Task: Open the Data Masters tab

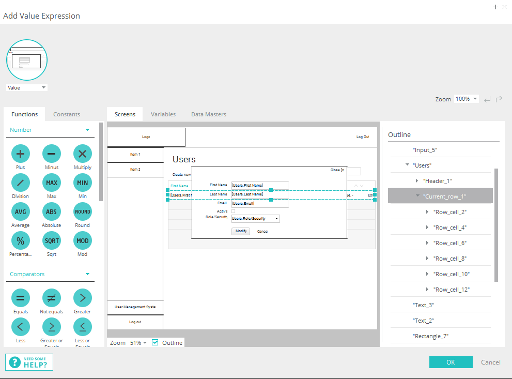Action: coord(208,114)
